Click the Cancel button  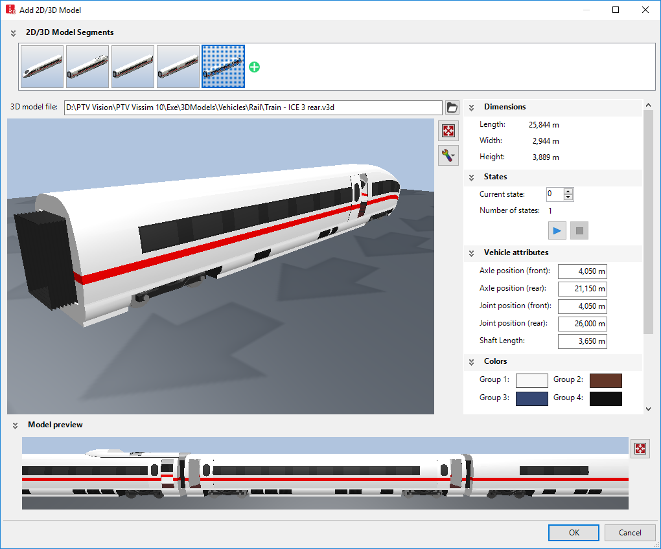tap(629, 533)
